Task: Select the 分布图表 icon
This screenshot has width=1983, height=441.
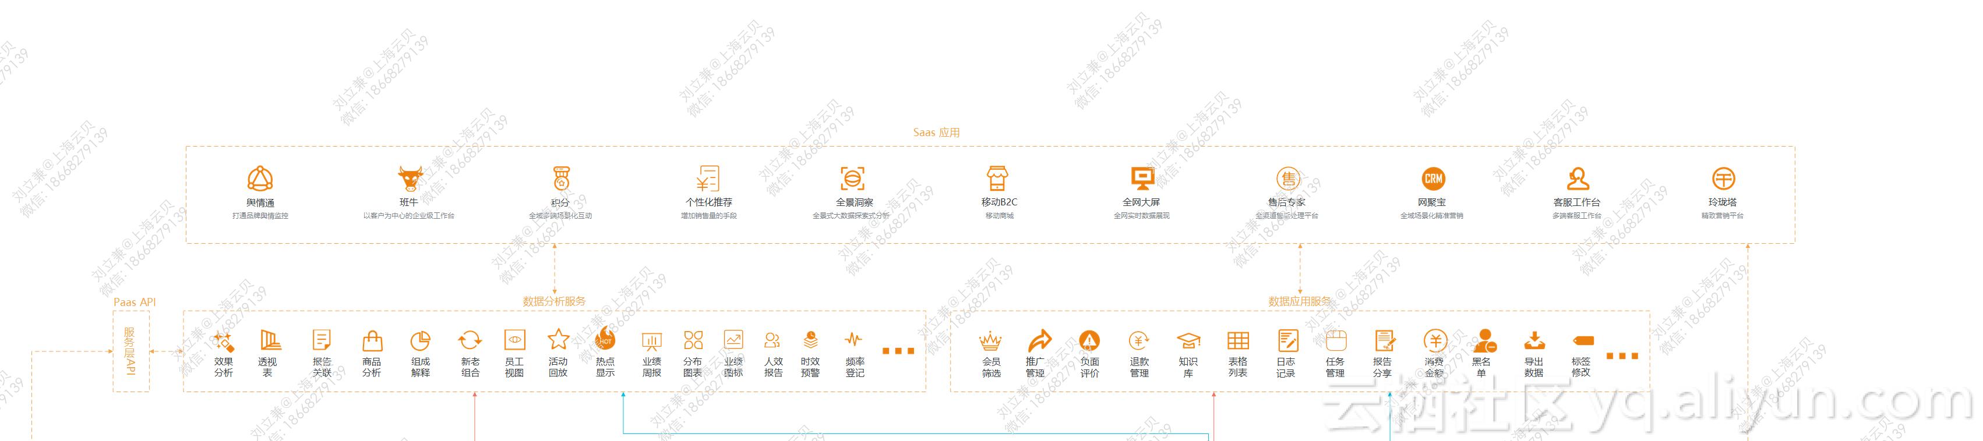Action: [693, 340]
